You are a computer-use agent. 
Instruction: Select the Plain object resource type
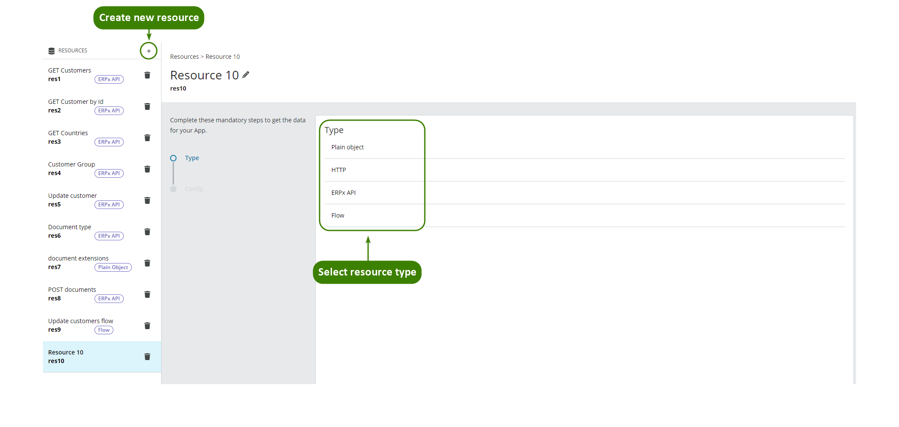pos(347,147)
